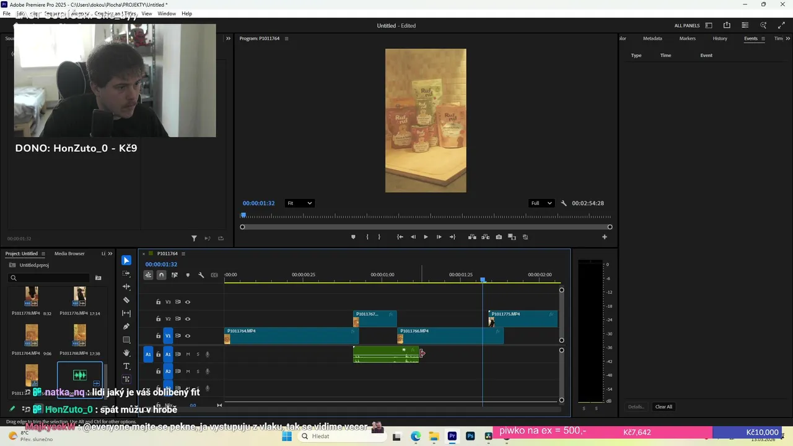Toggle lock on track V3
This screenshot has height=446, width=793.
point(158,302)
